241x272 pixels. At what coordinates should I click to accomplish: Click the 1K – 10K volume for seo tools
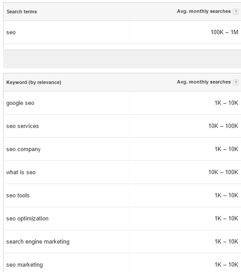pos(226,195)
